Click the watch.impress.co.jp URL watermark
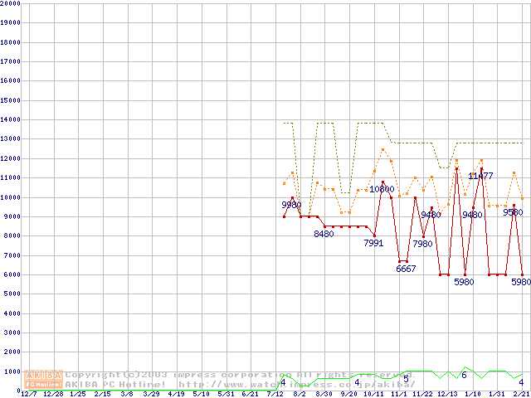This screenshot has width=531, height=398. coord(295,384)
